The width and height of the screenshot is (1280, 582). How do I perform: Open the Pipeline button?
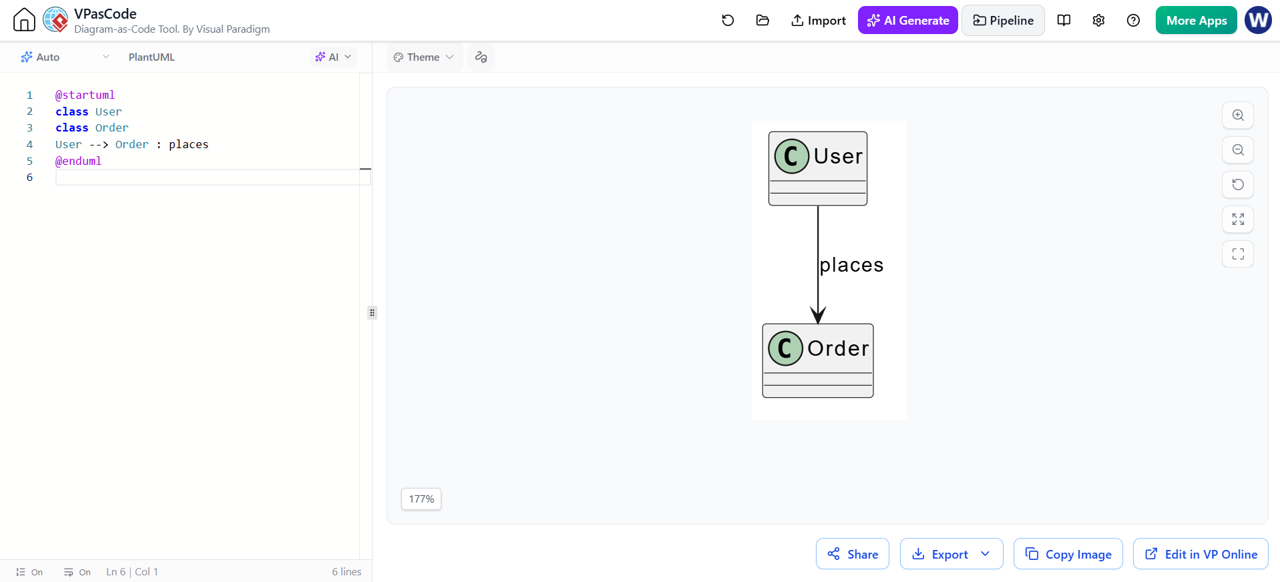tap(1003, 20)
